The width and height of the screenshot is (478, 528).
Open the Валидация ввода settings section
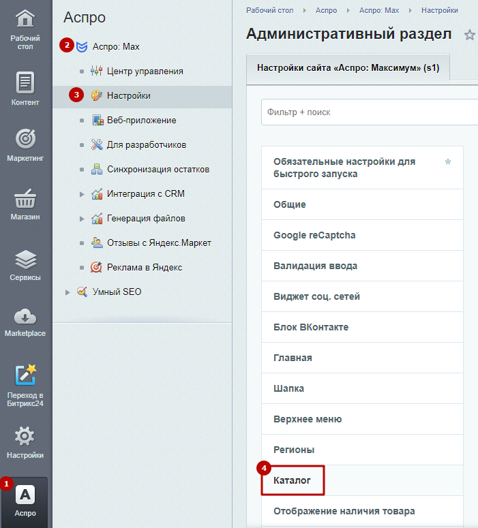362,266
